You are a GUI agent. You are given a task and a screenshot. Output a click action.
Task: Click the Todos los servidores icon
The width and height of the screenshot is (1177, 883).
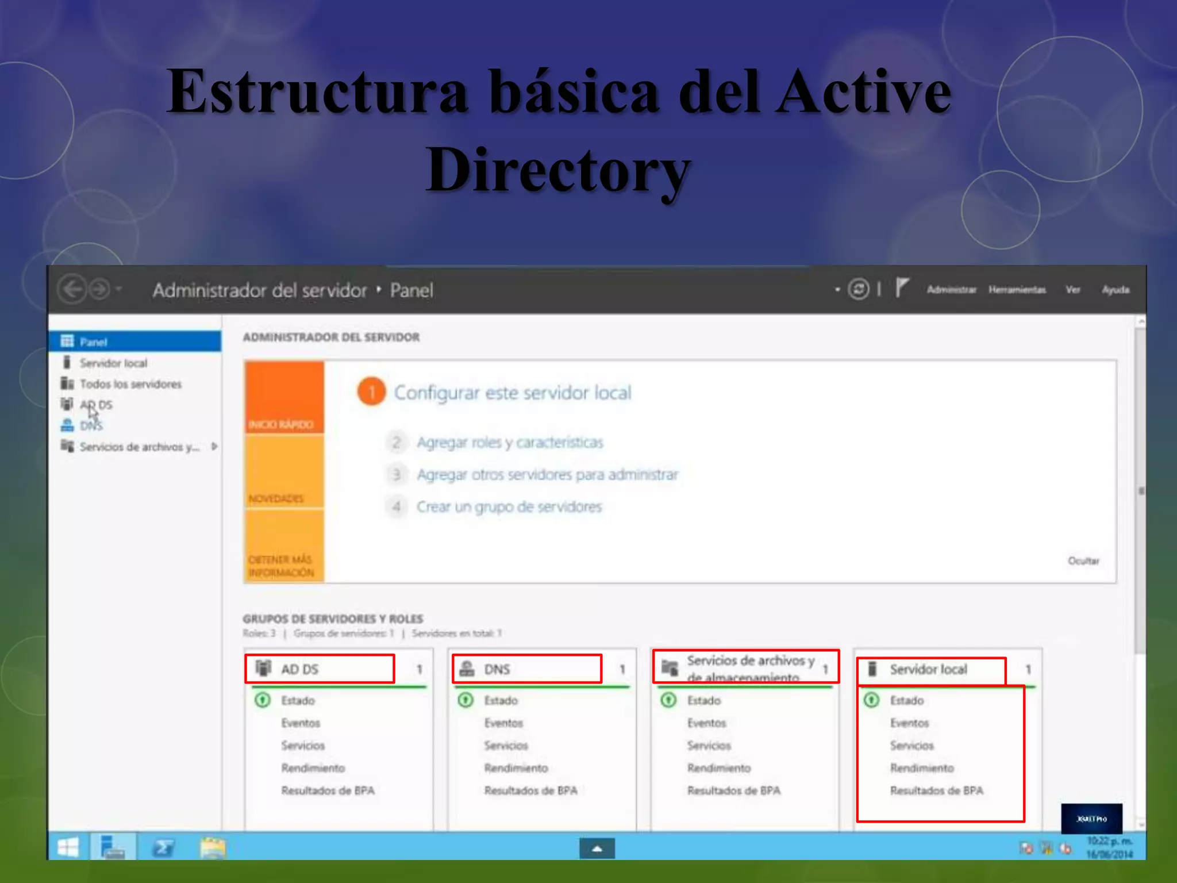[x=67, y=383]
